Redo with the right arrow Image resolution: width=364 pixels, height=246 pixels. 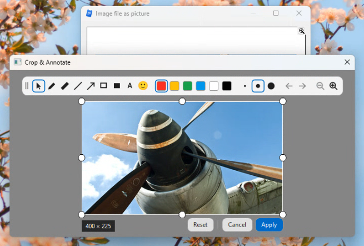coord(302,86)
